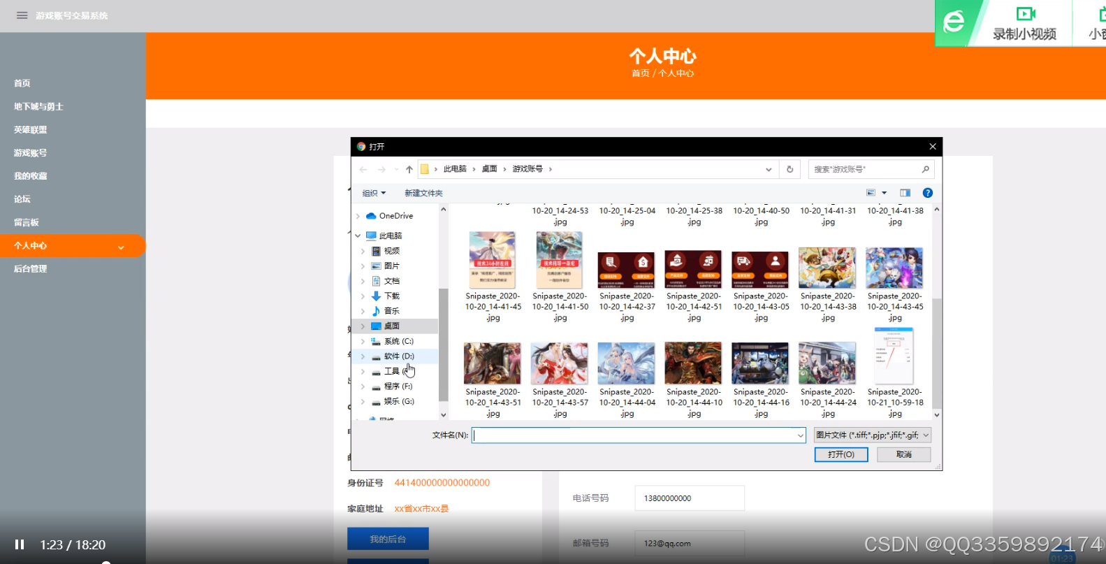This screenshot has height=564, width=1106.
Task: Expand the 娱乐 (G:) tree node arrow
Action: (363, 402)
